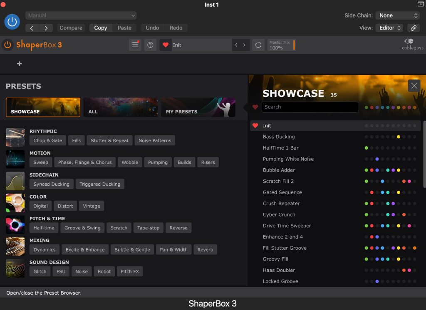
Task: Click the Redo button
Action: coord(176,28)
